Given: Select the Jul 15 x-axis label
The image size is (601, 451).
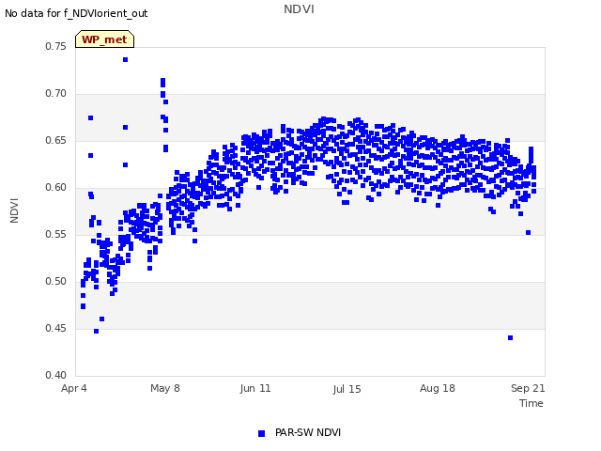Looking at the screenshot, I should coord(347,389).
